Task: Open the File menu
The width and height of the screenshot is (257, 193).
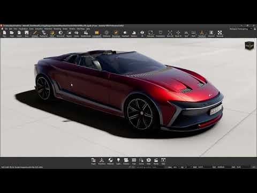Action: coord(6,29)
